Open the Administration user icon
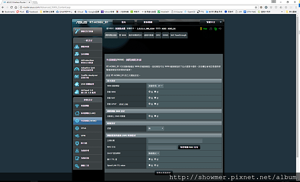Image resolution: width=300 pixels, height=182 pixels. point(77,150)
